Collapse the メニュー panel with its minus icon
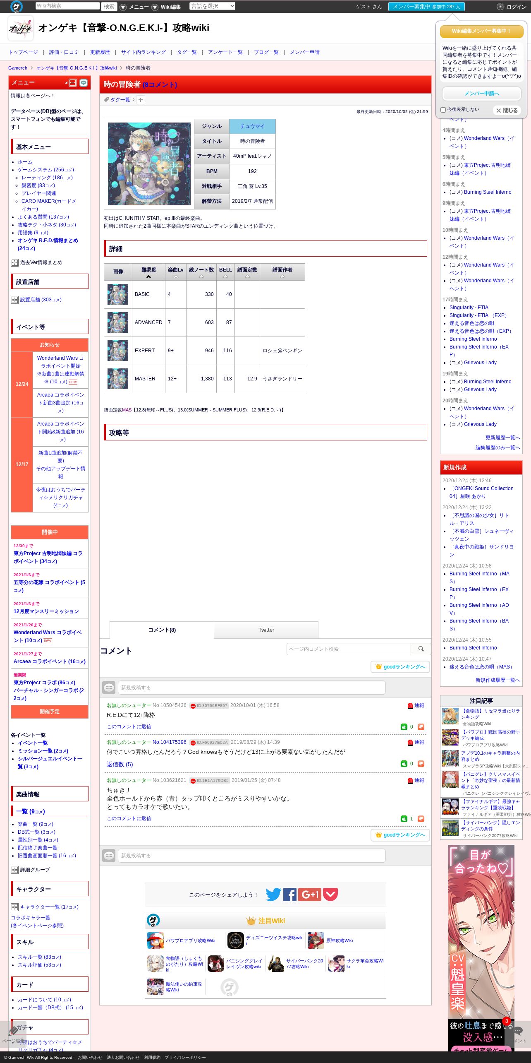This screenshot has height=1063, width=531. [x=72, y=83]
